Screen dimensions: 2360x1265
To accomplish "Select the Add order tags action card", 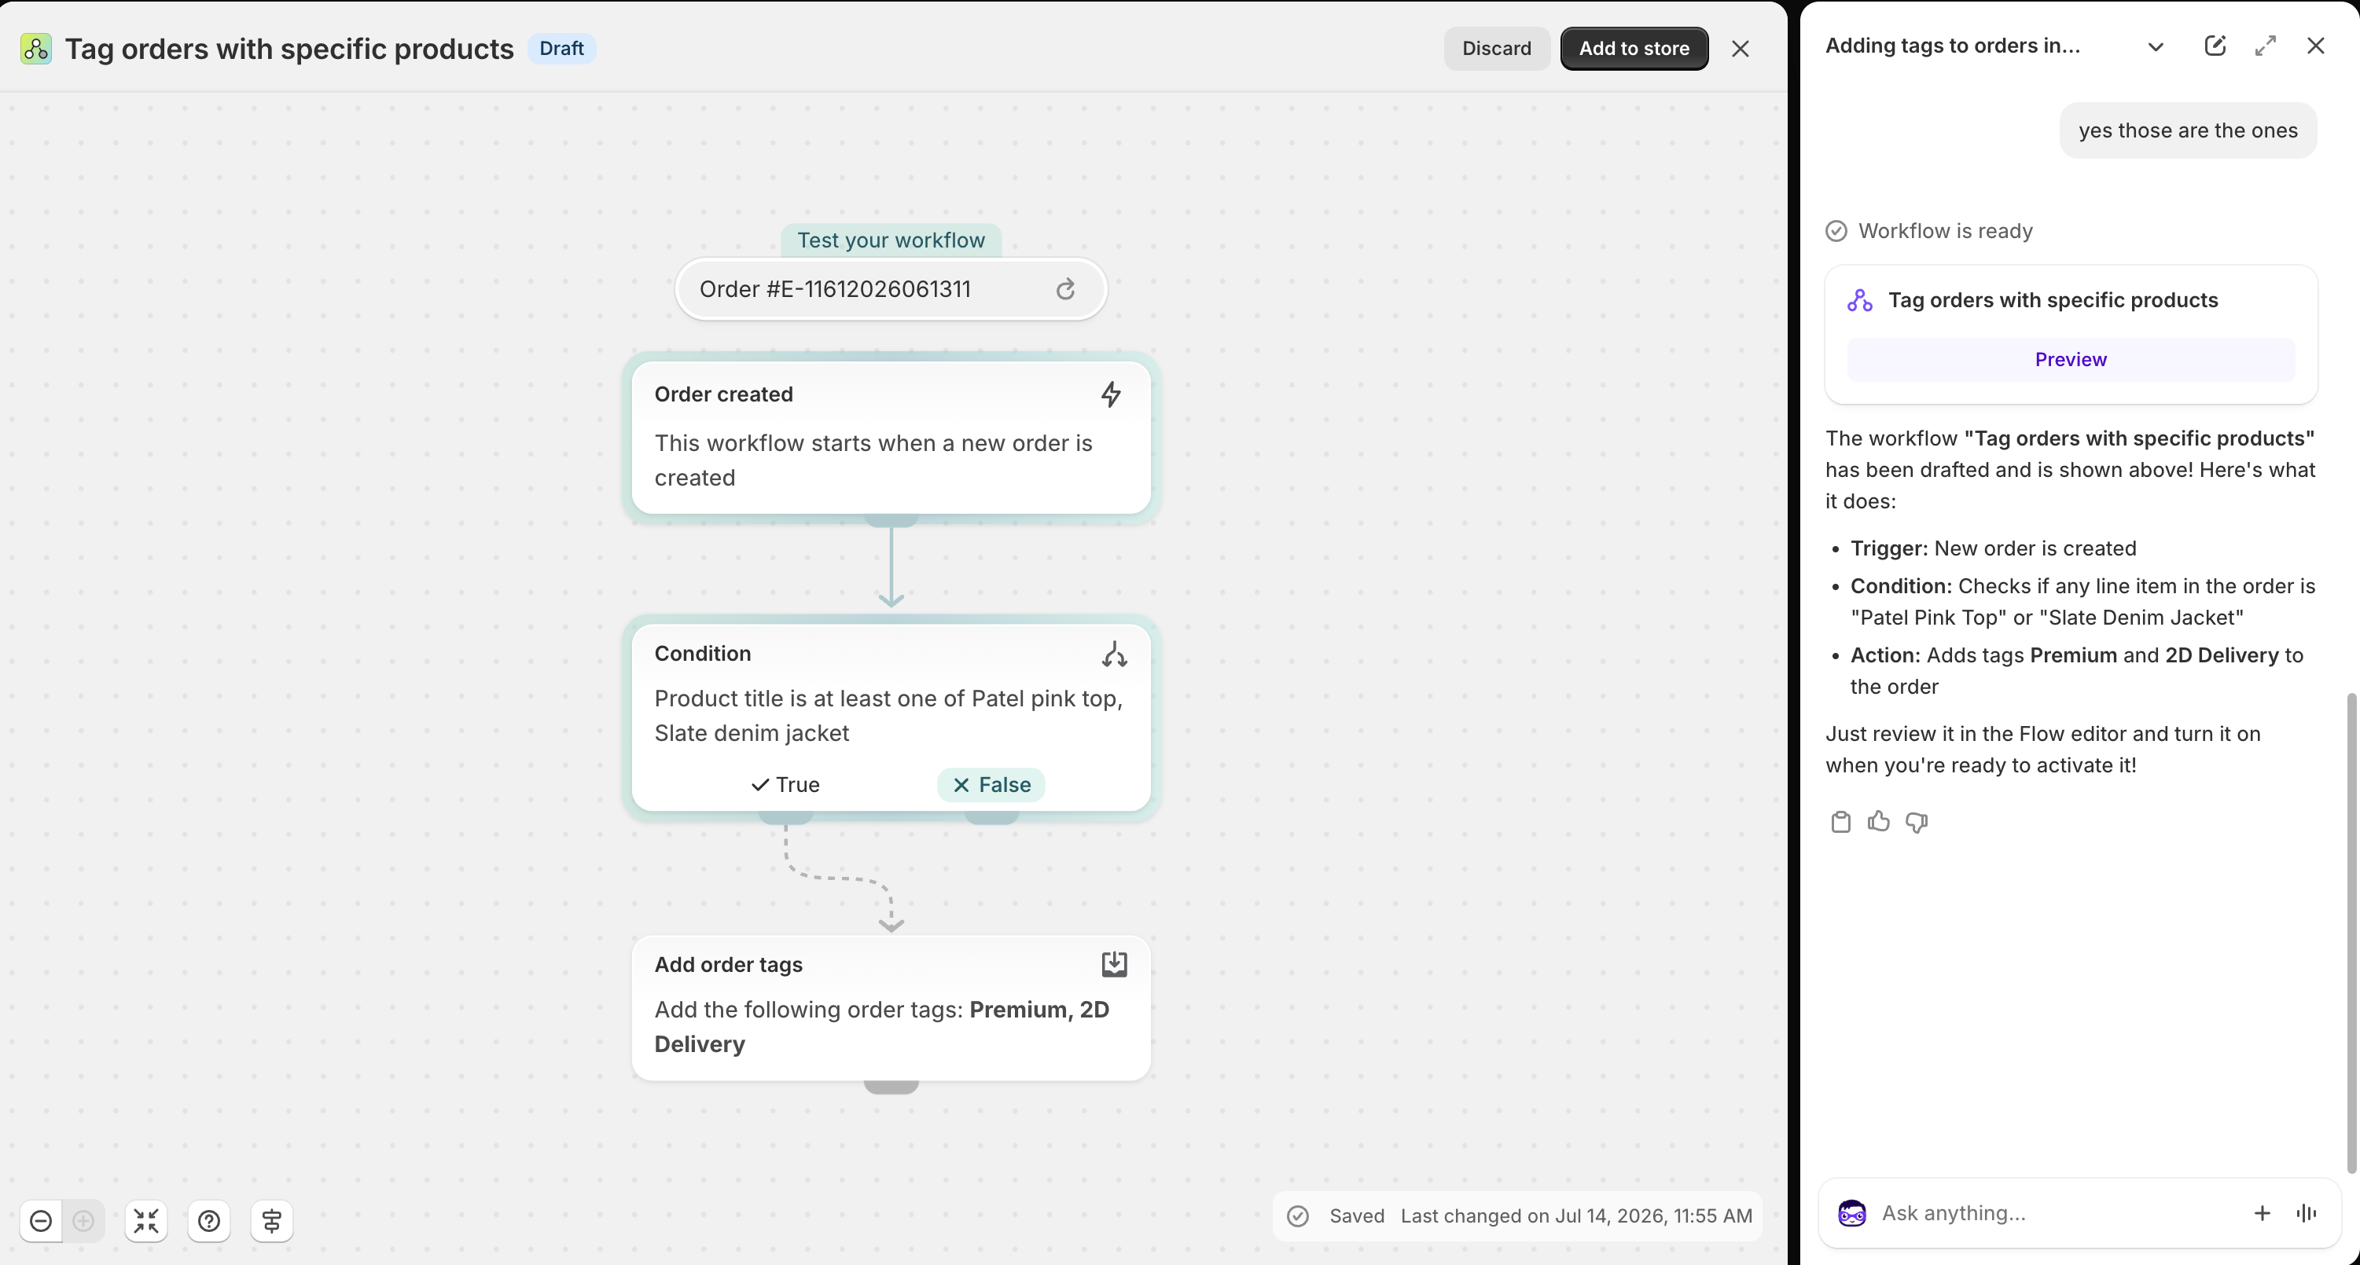I will 891,1006.
